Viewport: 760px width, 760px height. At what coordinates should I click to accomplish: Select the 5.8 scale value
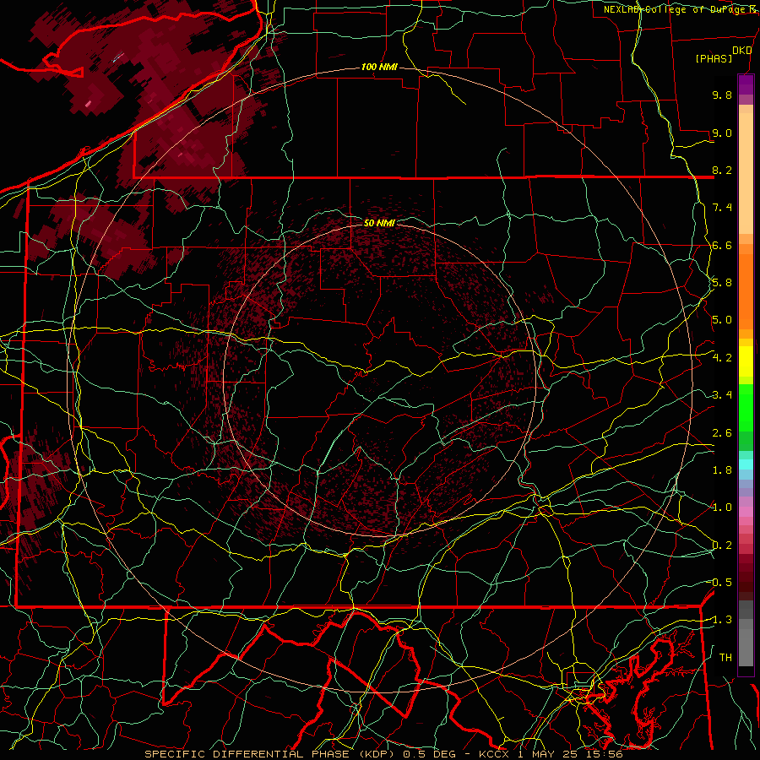722,283
